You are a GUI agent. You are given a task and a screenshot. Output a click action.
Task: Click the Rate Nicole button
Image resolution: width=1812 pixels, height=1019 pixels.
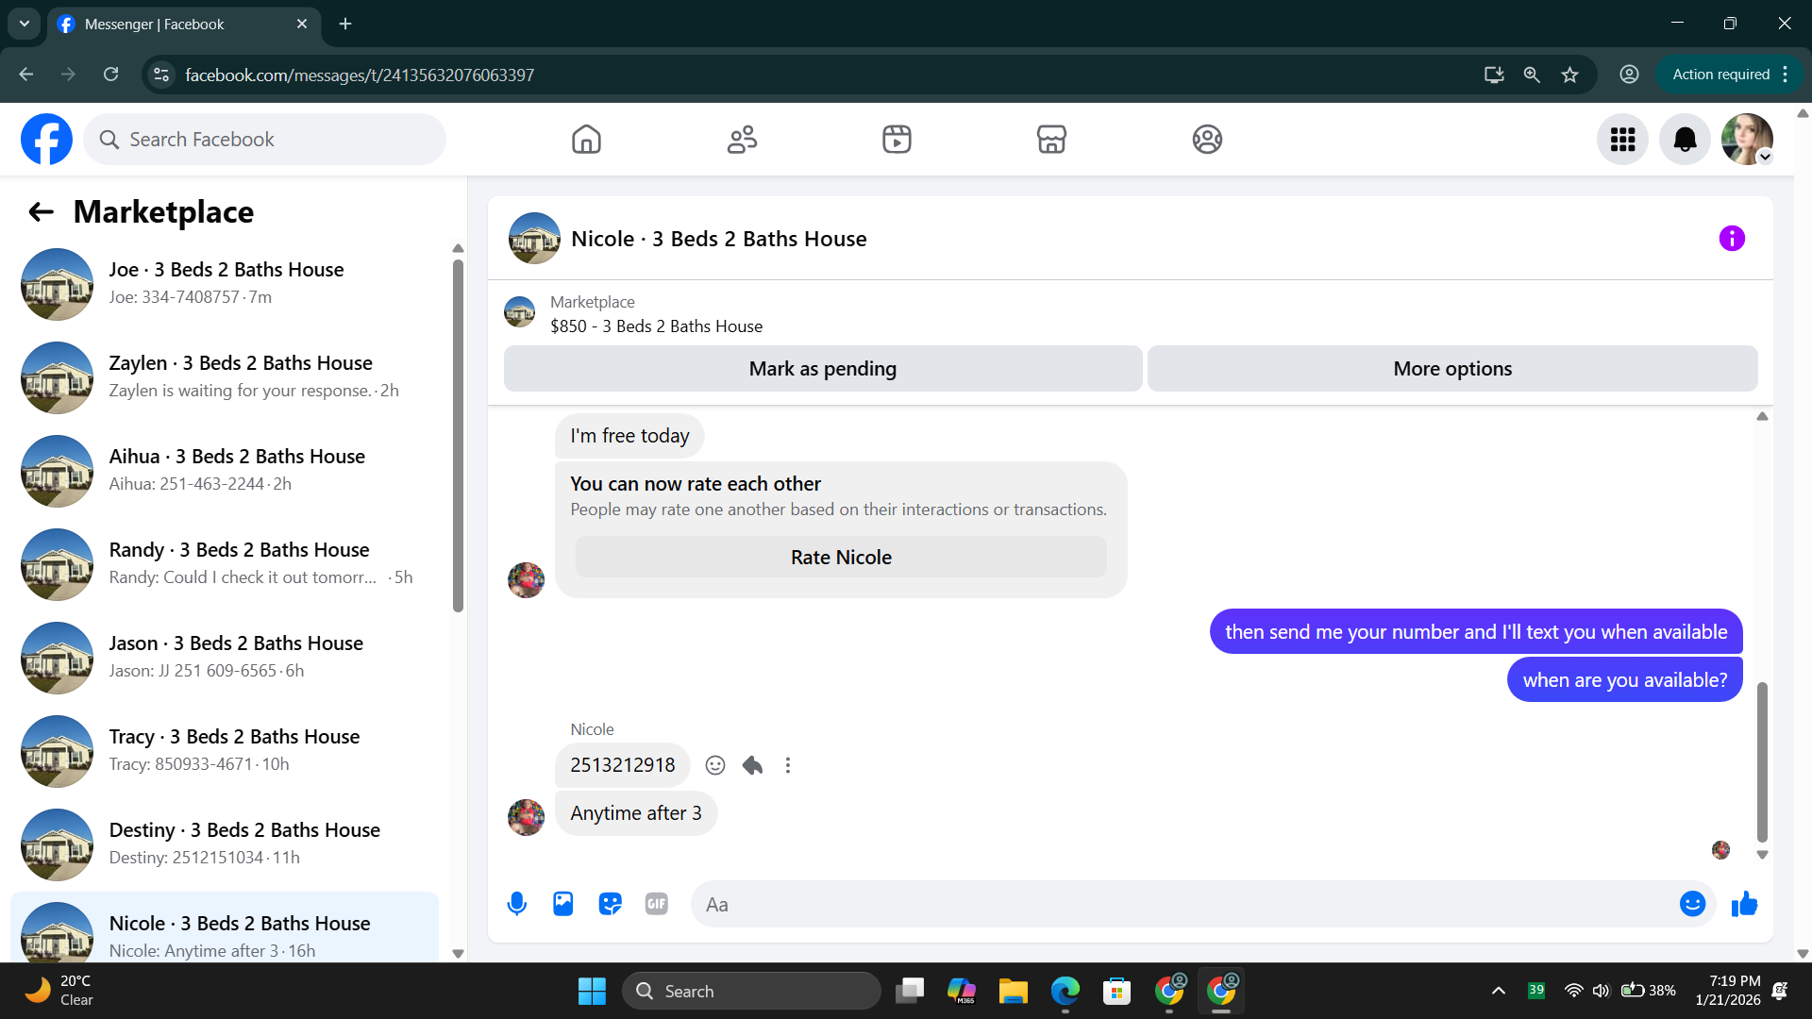click(x=840, y=558)
